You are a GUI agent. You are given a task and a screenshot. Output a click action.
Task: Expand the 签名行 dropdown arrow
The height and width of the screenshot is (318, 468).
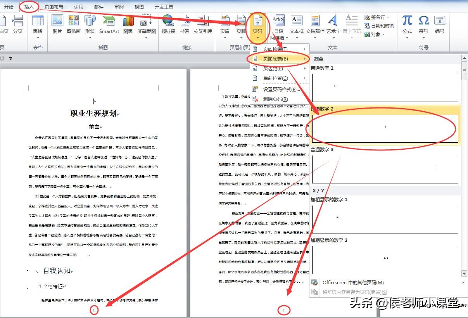(x=389, y=17)
